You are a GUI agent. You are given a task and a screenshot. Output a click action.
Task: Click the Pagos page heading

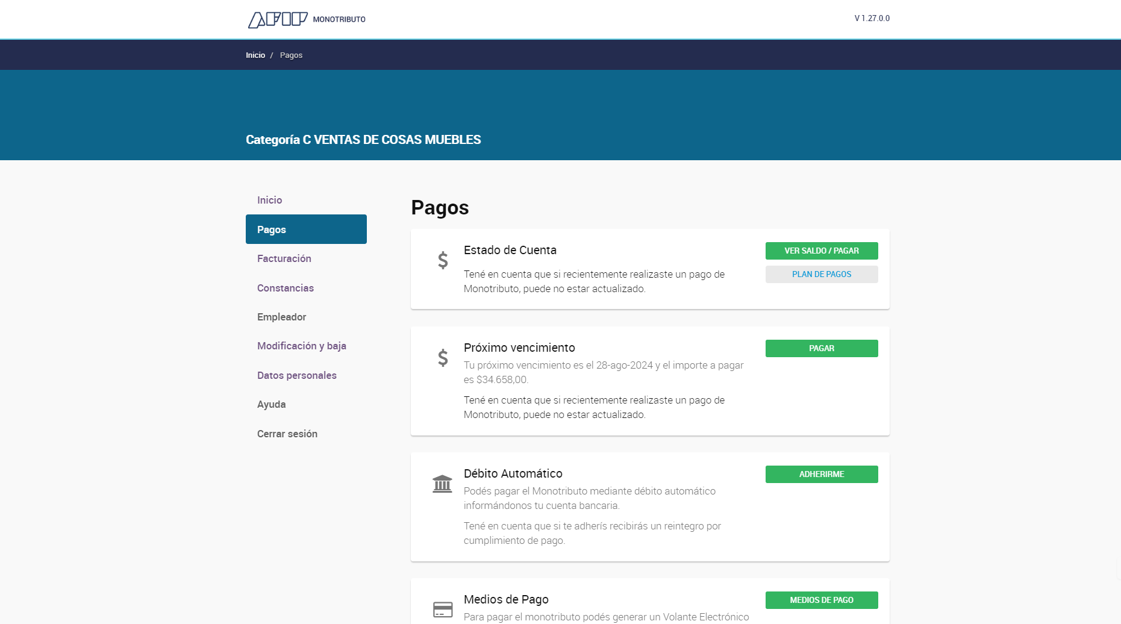click(440, 207)
